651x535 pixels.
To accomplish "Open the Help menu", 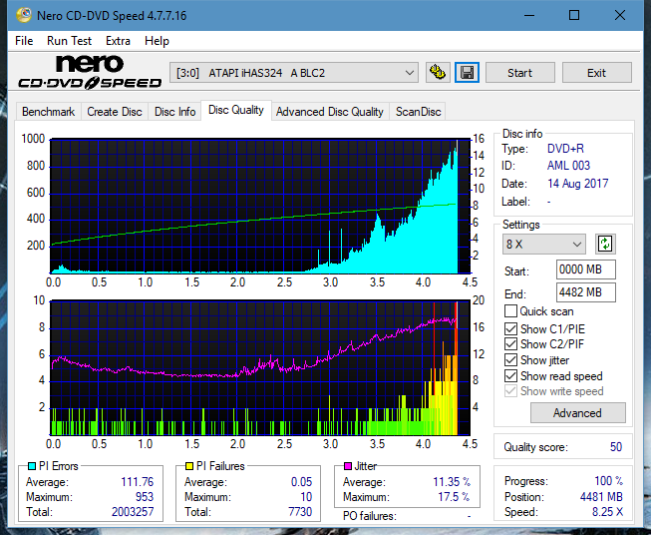I will click(157, 41).
